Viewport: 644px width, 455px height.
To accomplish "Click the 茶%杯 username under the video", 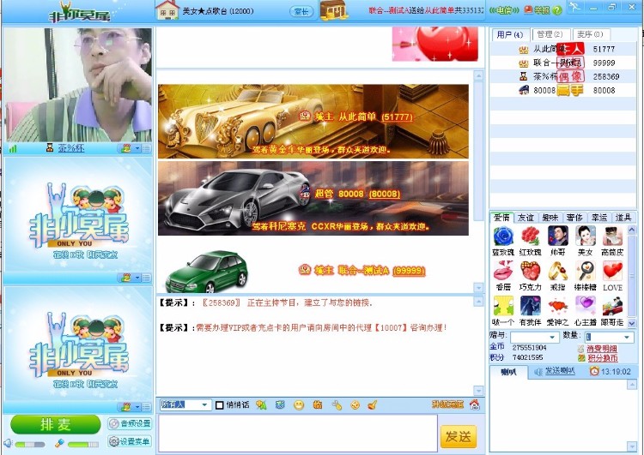I will click(70, 148).
